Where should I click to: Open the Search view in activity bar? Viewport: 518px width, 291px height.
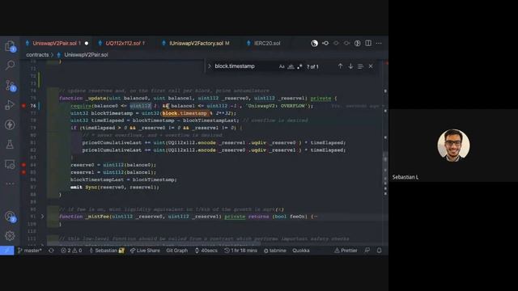point(10,65)
